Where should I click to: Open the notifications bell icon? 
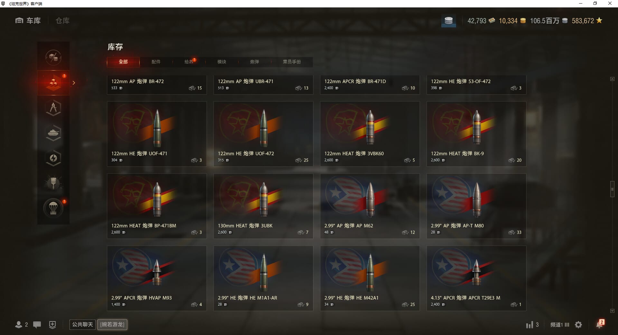(x=600, y=324)
